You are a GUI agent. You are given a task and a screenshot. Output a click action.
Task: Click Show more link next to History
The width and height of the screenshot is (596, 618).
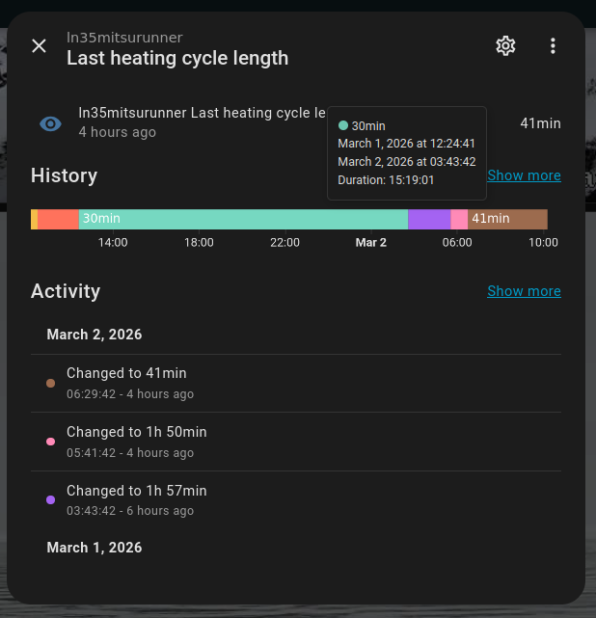coord(524,175)
